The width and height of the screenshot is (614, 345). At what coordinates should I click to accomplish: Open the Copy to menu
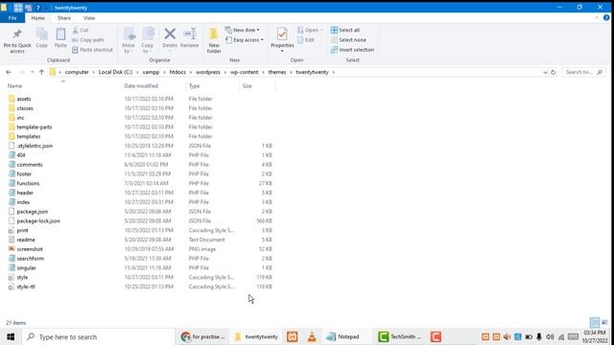148,40
